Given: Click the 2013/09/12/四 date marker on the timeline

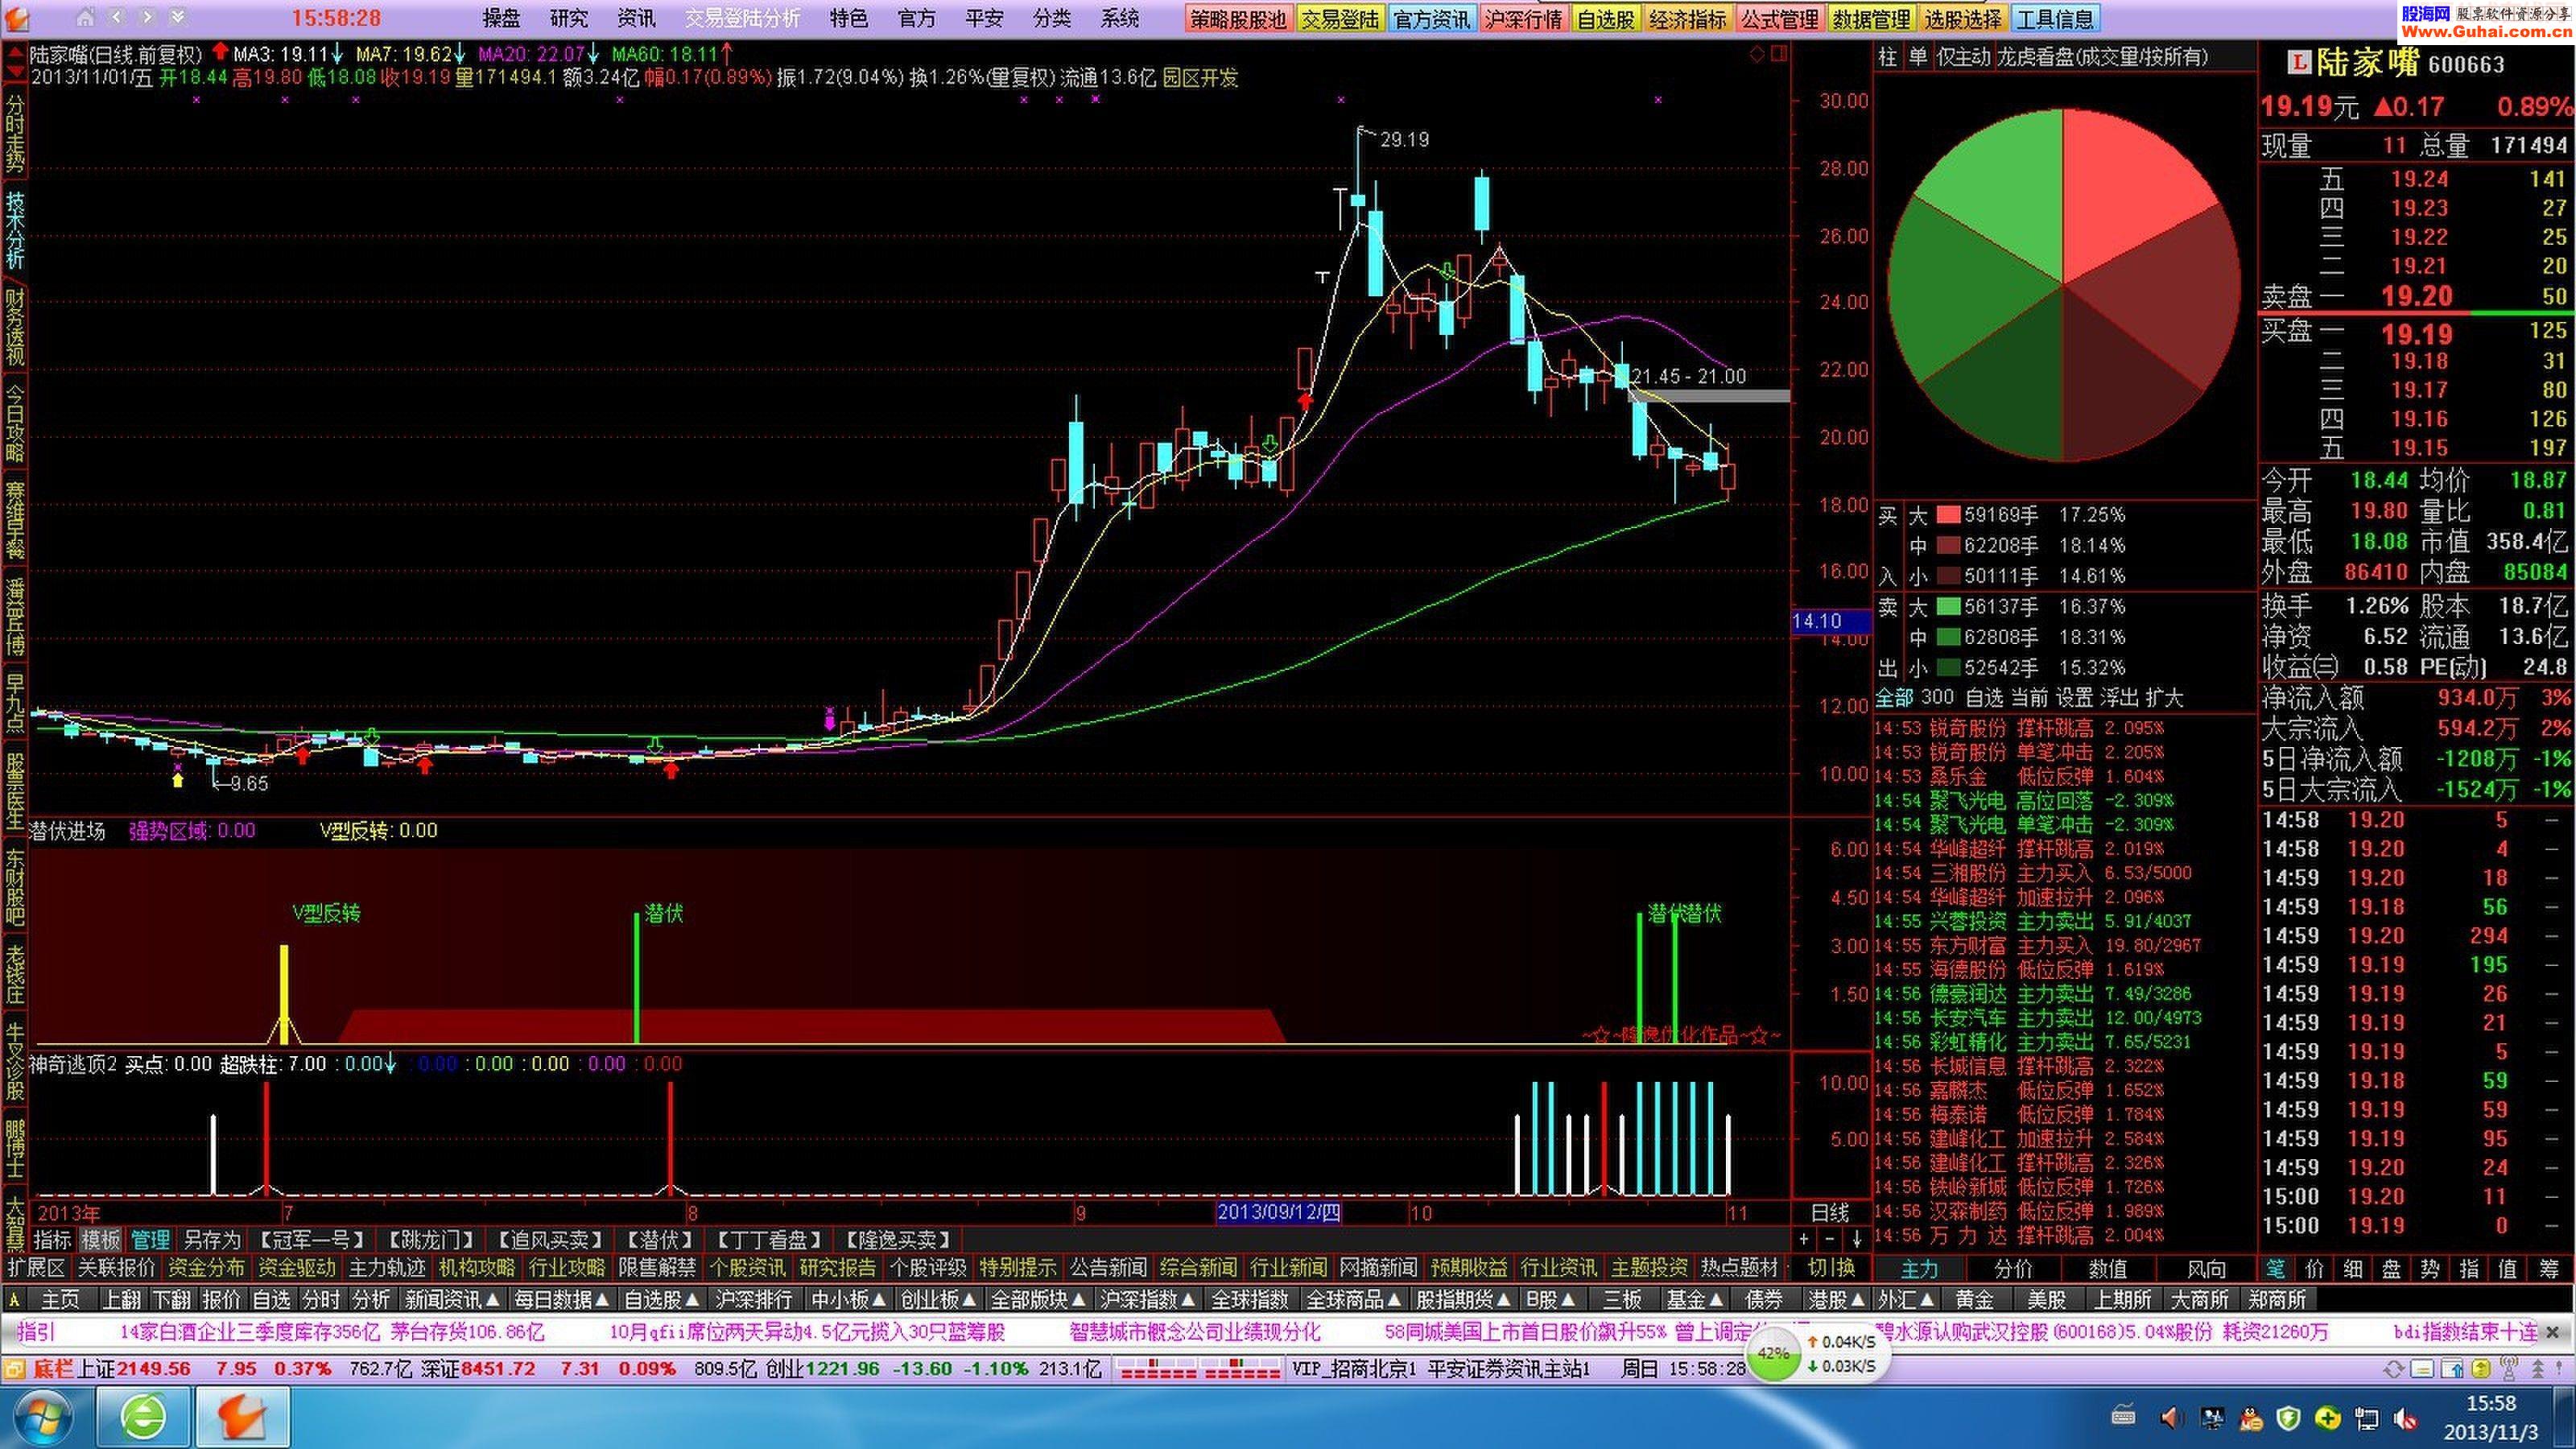Looking at the screenshot, I should pyautogui.click(x=1278, y=1212).
